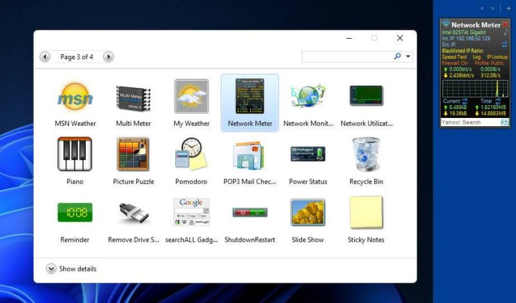
Task: Choose the Pomodoro timer gadget
Action: 192,155
